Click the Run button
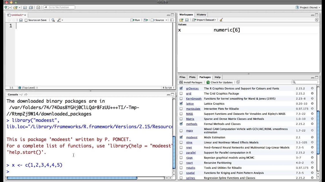Image resolution: width=325 pixels, height=182 pixels. tap(135, 20)
